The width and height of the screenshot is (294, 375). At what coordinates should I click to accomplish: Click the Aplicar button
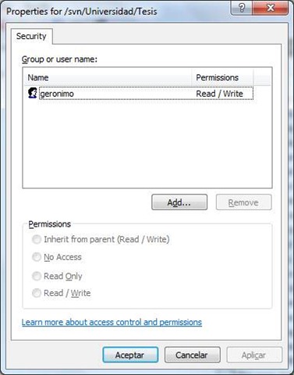click(x=254, y=355)
